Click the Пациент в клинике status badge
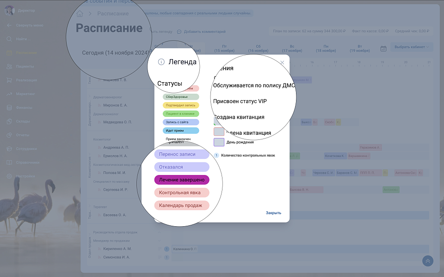The image size is (444, 277). click(181, 114)
